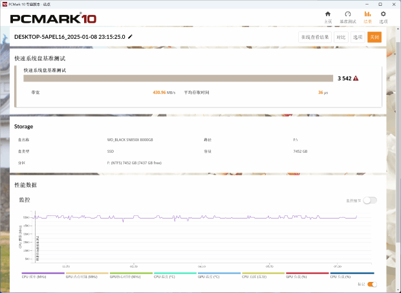This screenshot has width=401, height=293.
Task: Click the purple CPU frequency line in chart
Action: [x=195, y=218]
